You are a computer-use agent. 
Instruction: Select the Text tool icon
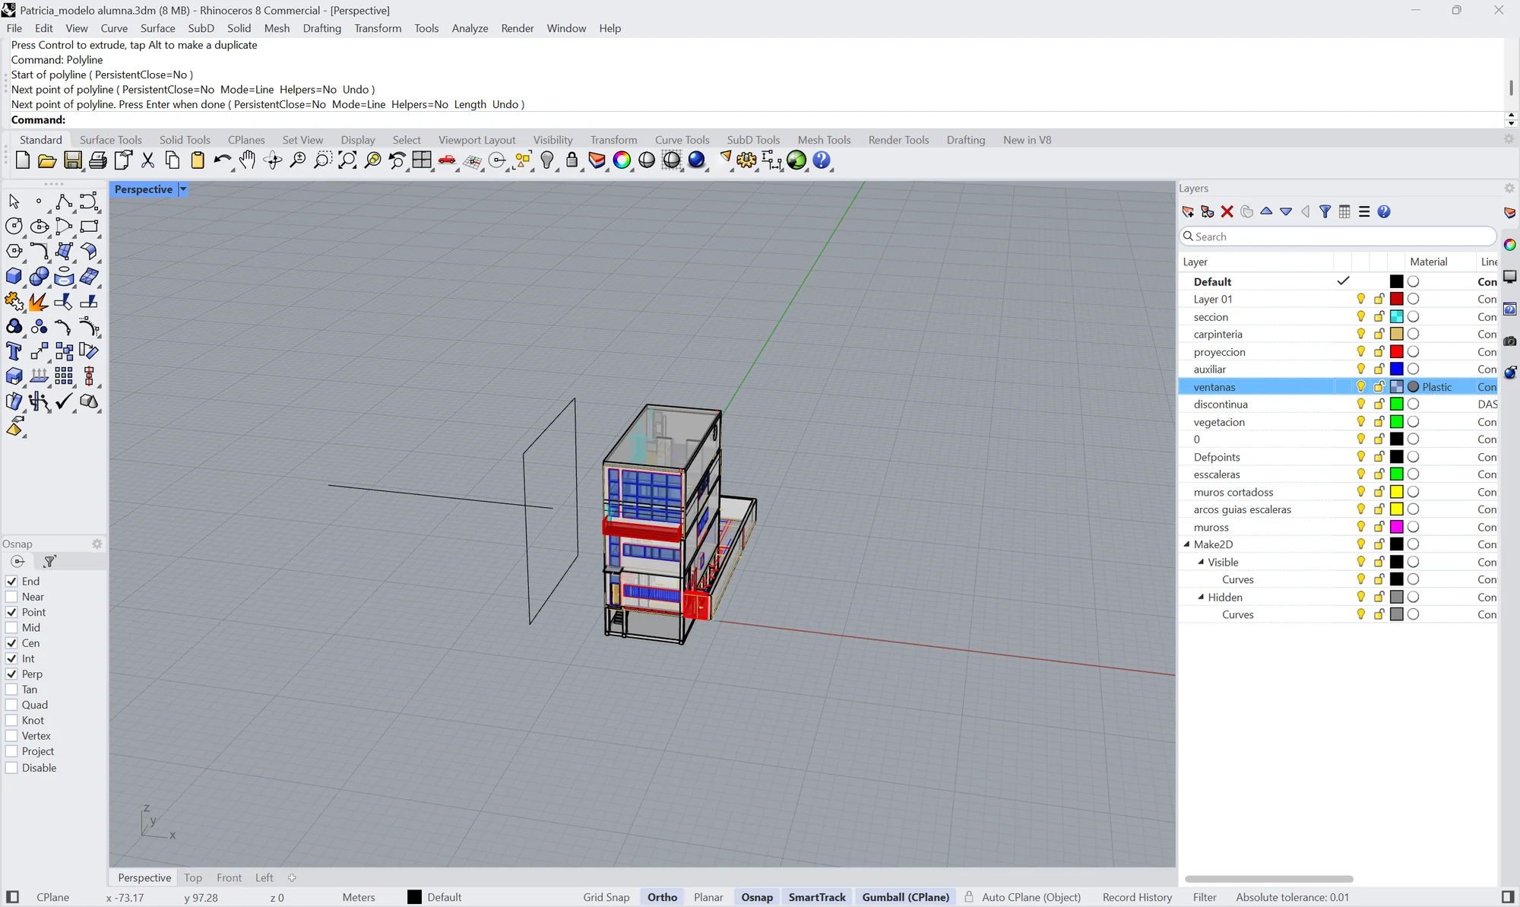click(x=14, y=351)
